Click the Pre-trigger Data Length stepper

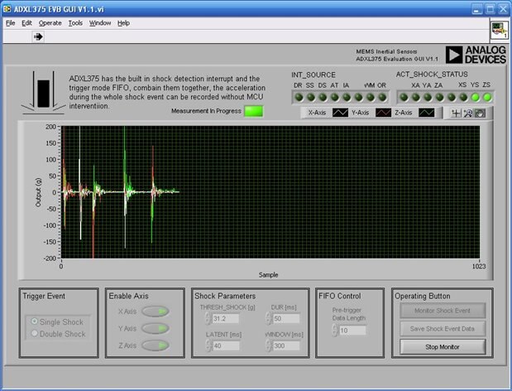(x=333, y=331)
